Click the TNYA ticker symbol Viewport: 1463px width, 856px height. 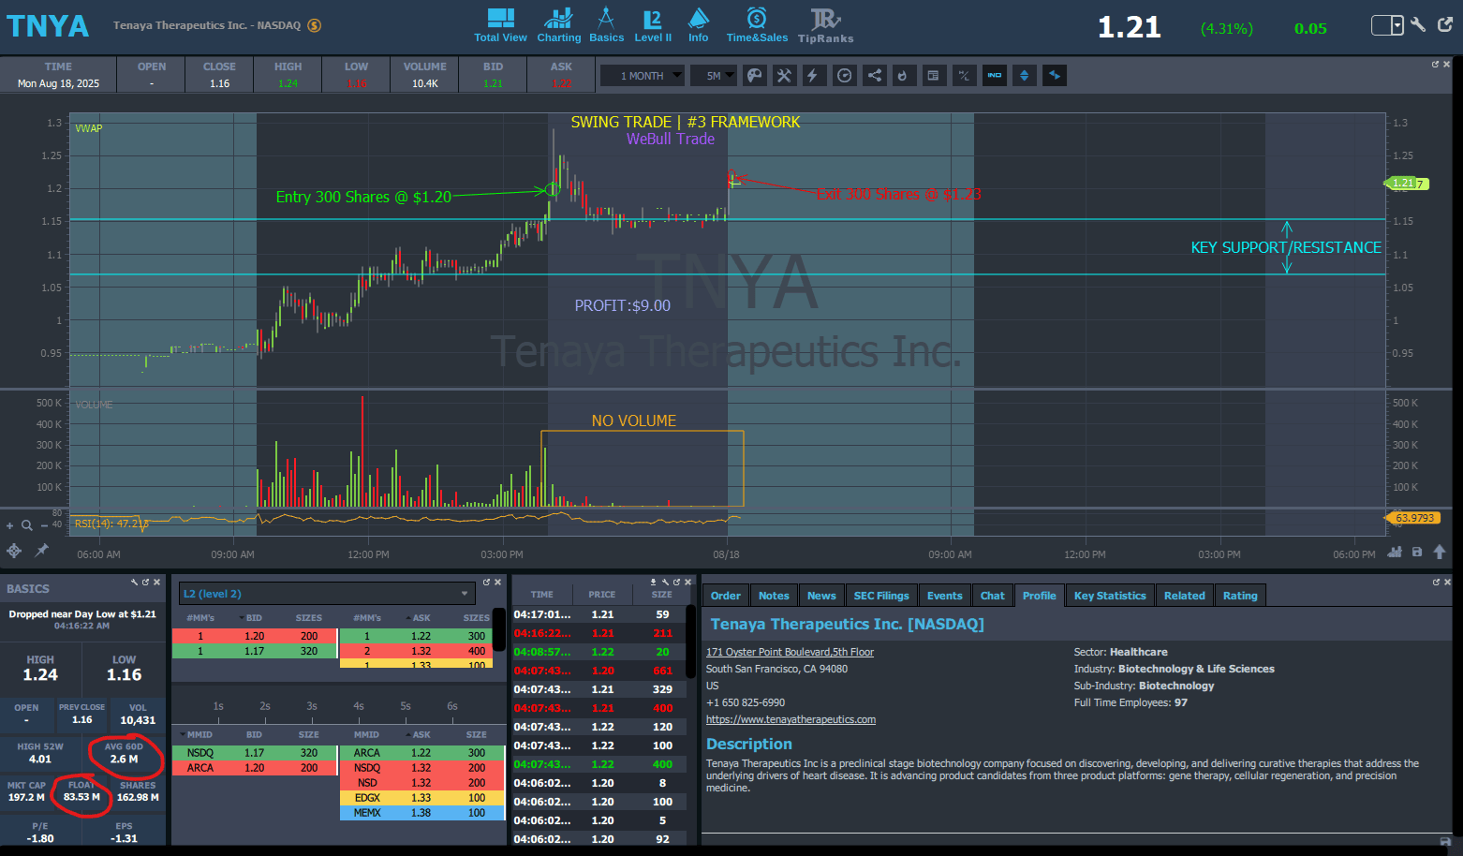48,26
